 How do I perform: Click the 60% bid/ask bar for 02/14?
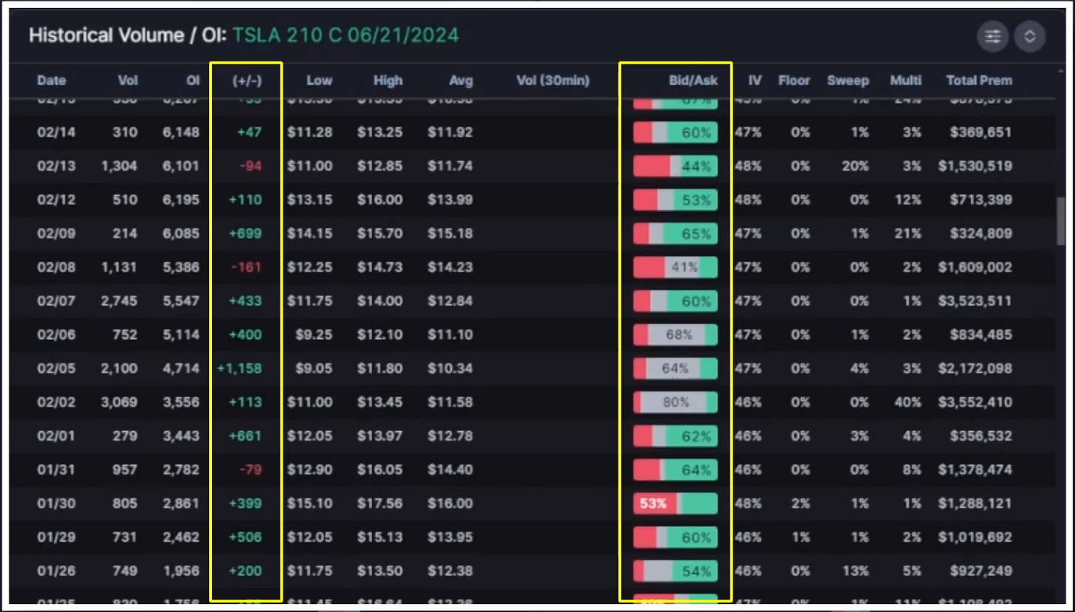(676, 133)
